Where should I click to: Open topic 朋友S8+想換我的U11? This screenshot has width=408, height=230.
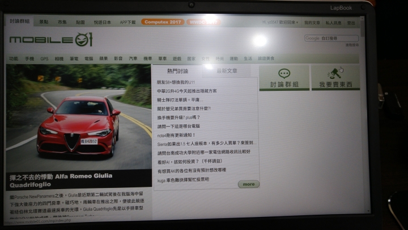click(176, 82)
